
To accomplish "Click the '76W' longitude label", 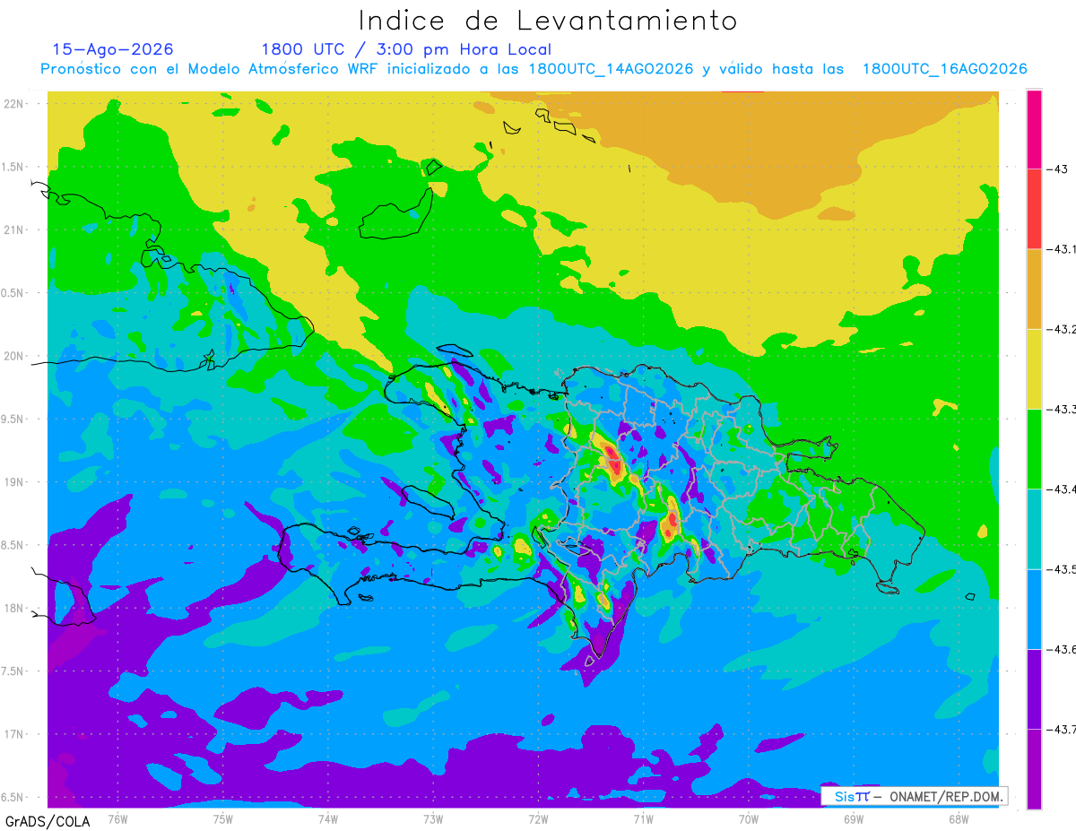I will pos(117,818).
